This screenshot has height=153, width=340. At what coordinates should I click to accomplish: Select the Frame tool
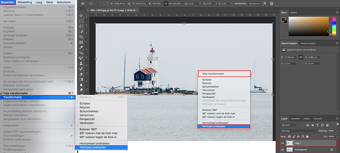(81, 42)
